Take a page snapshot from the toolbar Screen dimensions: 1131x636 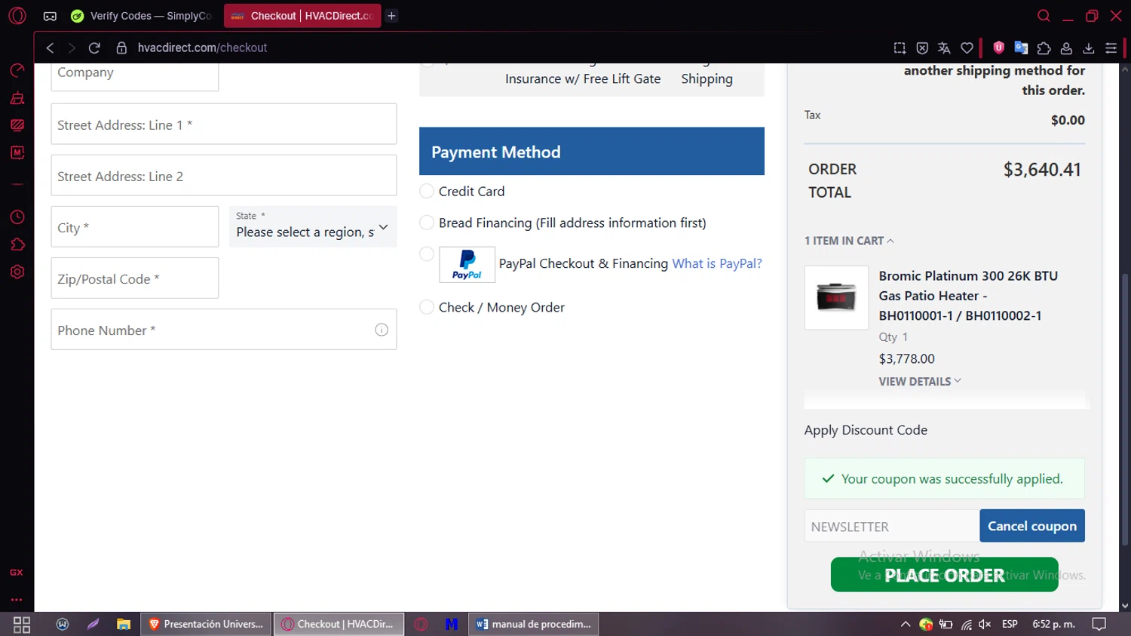(x=900, y=48)
